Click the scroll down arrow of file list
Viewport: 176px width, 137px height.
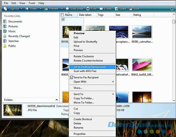pyautogui.click(x=174, y=101)
